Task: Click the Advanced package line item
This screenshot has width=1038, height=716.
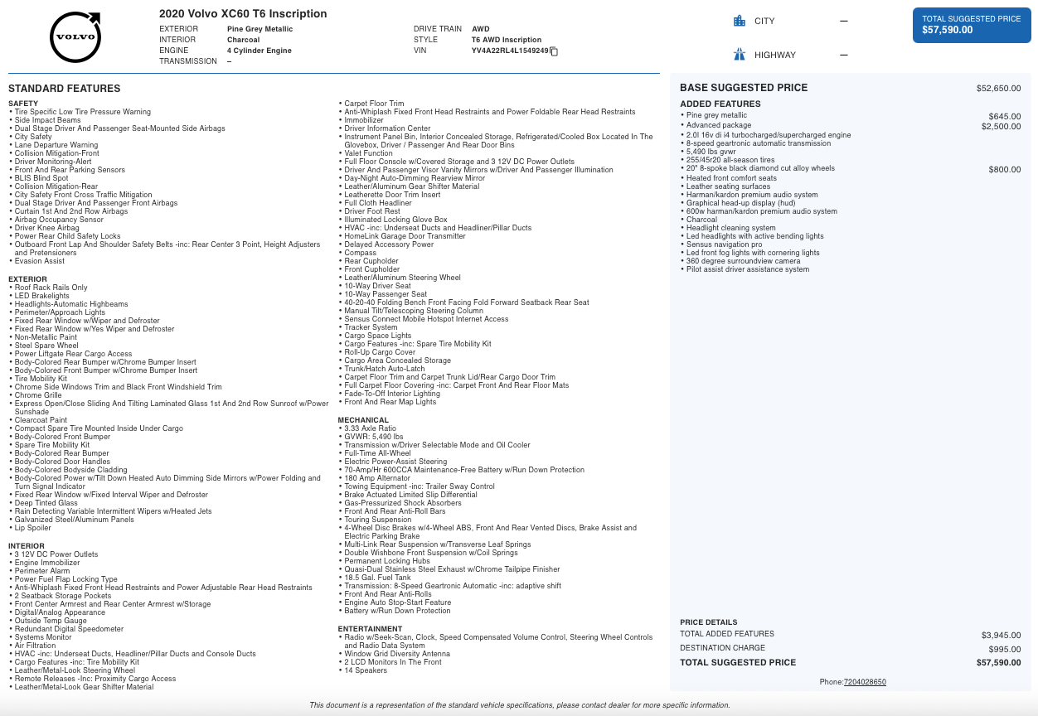Action: [718, 125]
